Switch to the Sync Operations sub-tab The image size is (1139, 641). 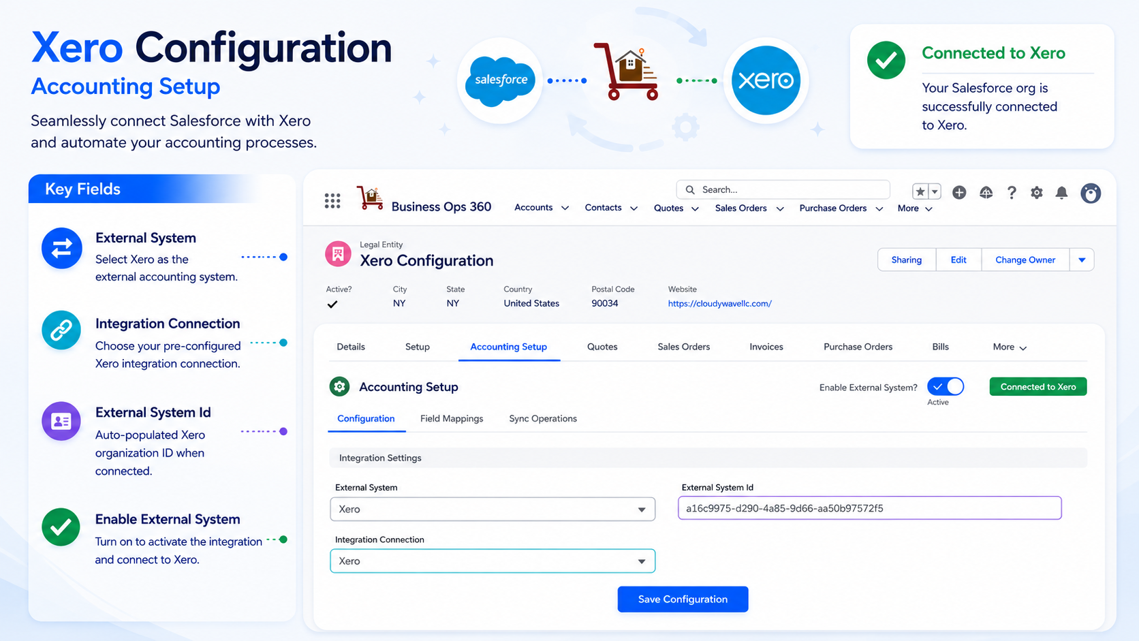tap(543, 418)
